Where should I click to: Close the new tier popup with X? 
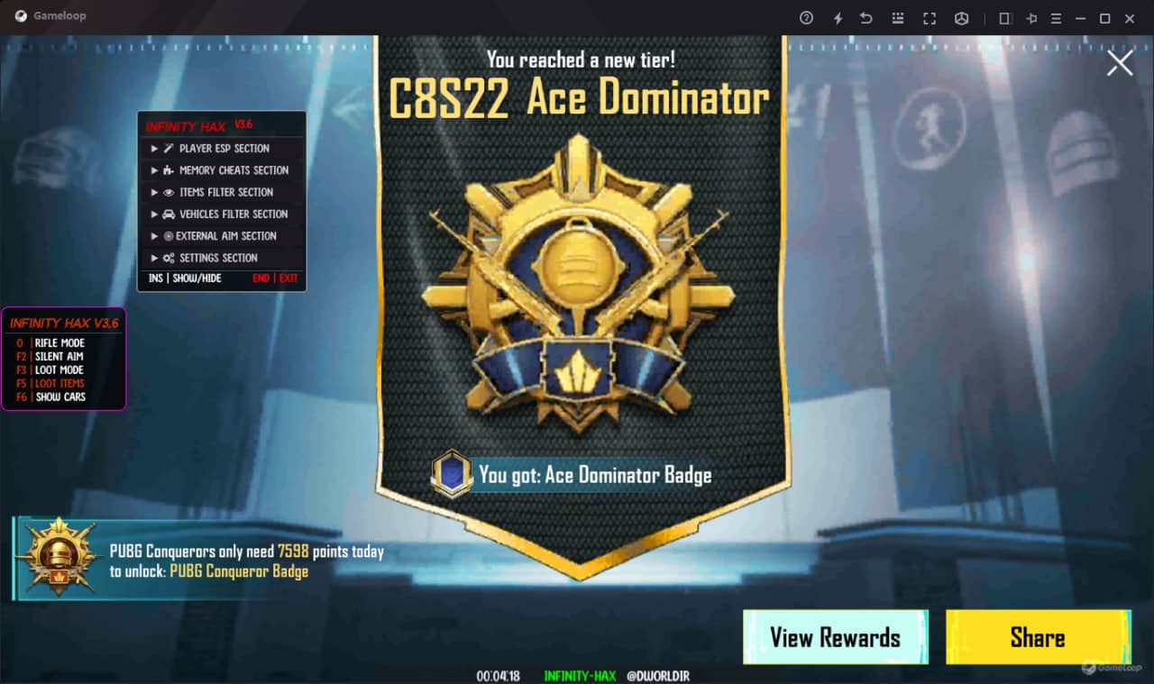tap(1120, 63)
